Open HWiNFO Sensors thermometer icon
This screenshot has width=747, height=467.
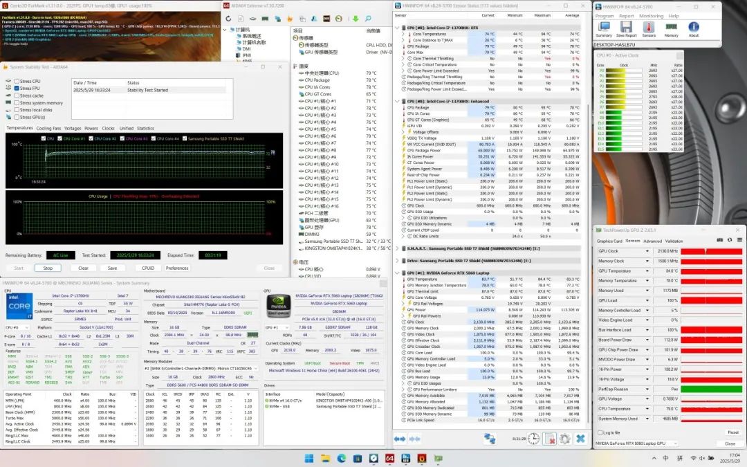click(649, 29)
